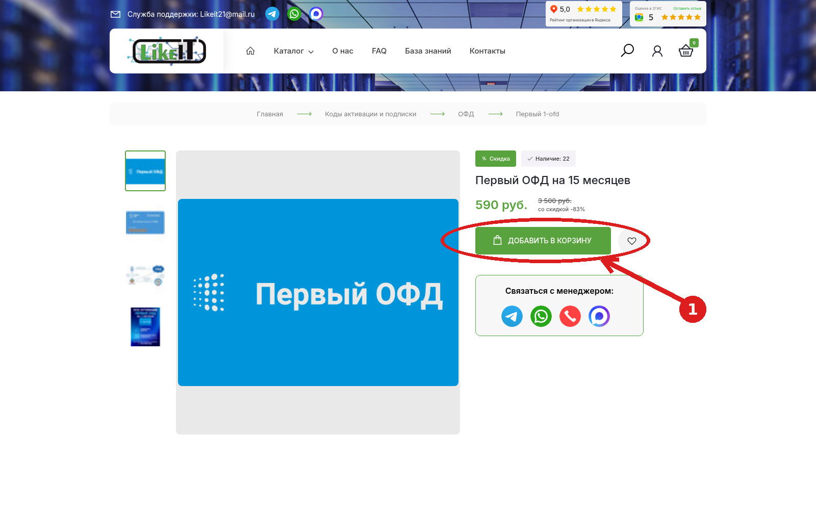Open the user account icon
The image size is (816, 510).
(657, 51)
